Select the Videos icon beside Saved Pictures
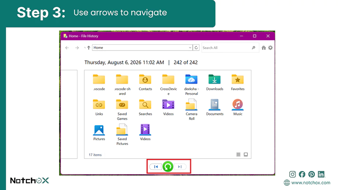The image size is (338, 190). [x=145, y=133]
